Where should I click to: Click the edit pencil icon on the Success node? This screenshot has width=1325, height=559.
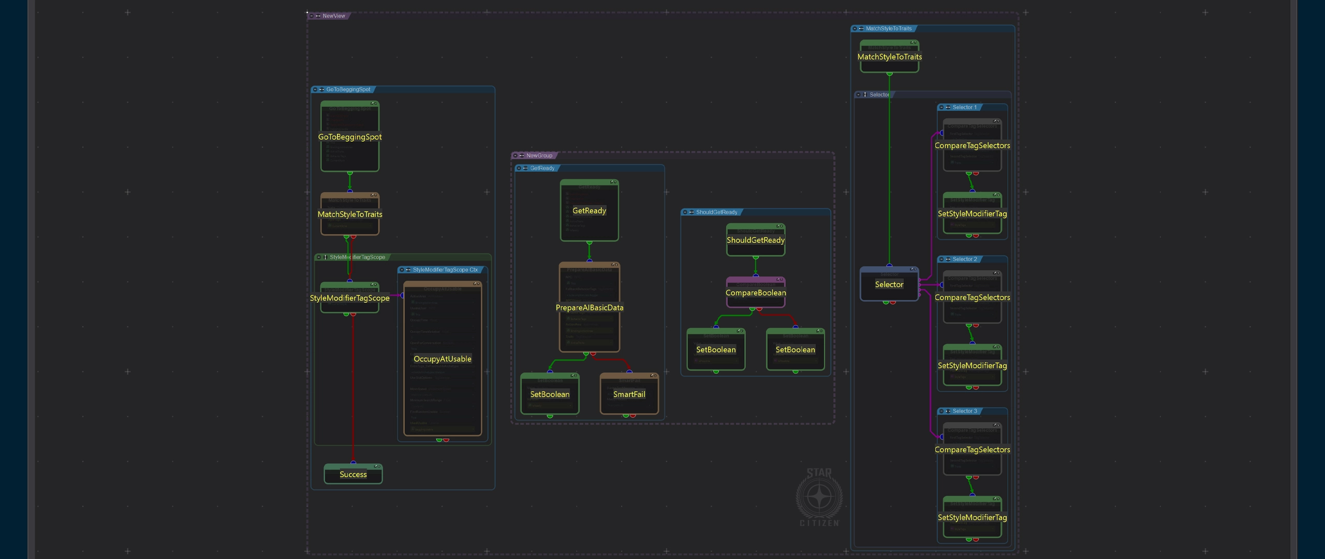pos(377,466)
